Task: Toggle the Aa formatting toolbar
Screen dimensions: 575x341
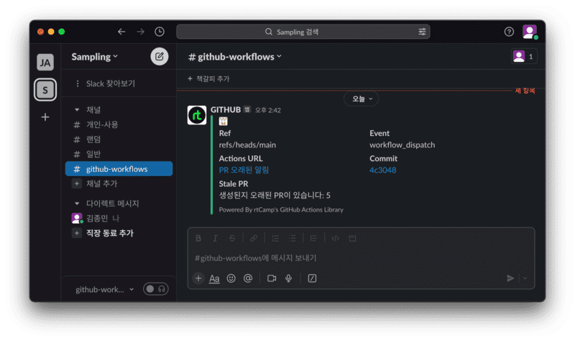Action: [x=214, y=278]
